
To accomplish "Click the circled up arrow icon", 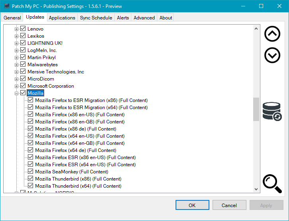I will point(272,34).
